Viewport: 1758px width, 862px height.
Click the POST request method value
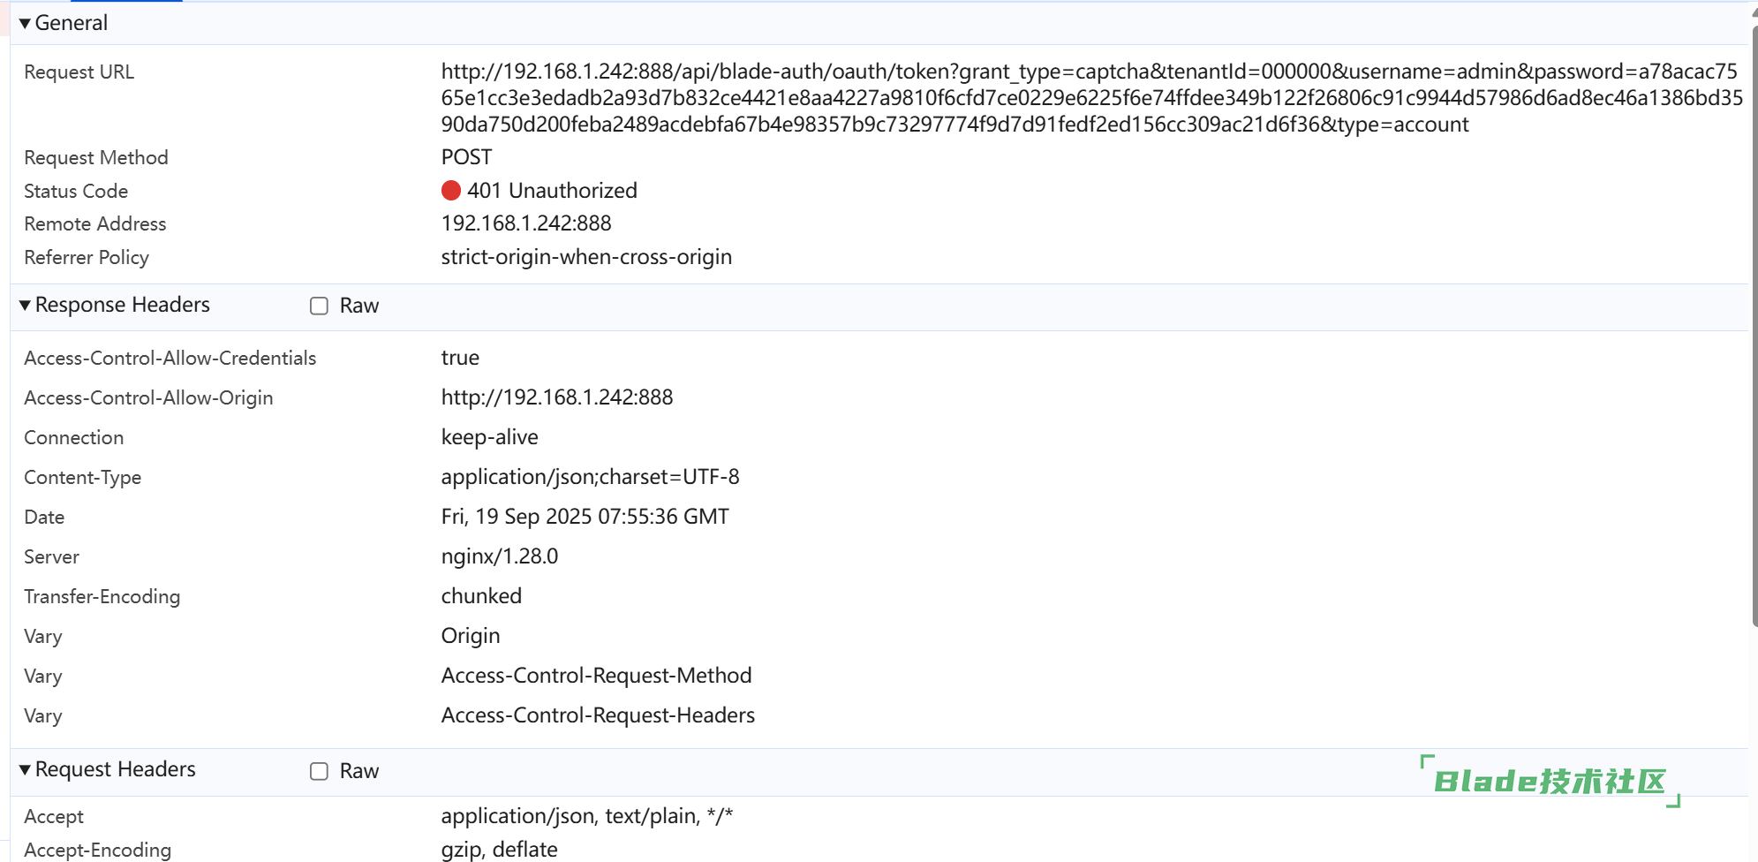(466, 157)
